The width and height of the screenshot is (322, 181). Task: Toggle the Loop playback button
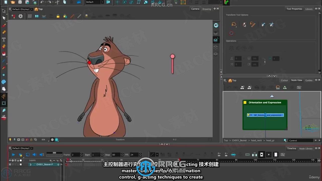28,155
